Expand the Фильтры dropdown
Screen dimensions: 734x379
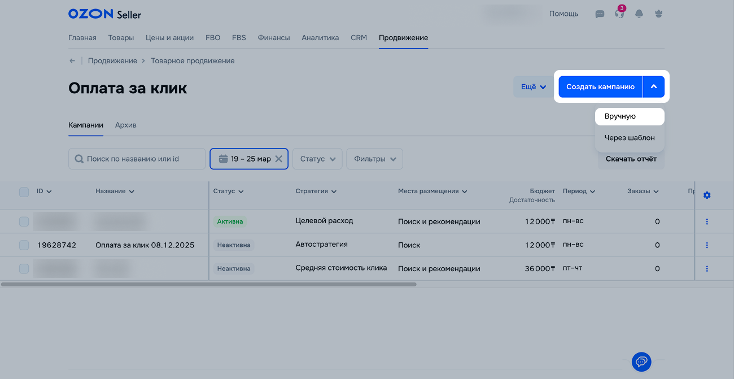click(374, 159)
